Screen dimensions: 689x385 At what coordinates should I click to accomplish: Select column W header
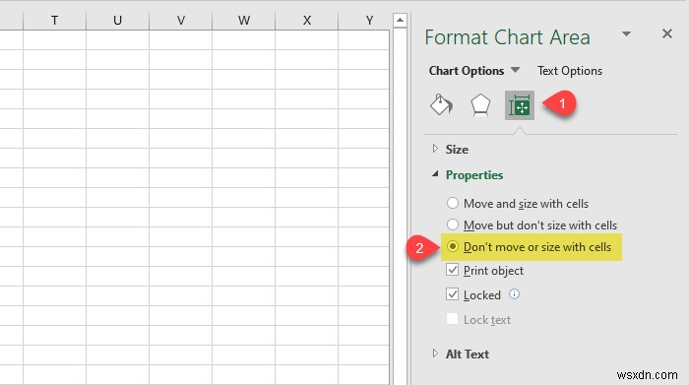243,21
